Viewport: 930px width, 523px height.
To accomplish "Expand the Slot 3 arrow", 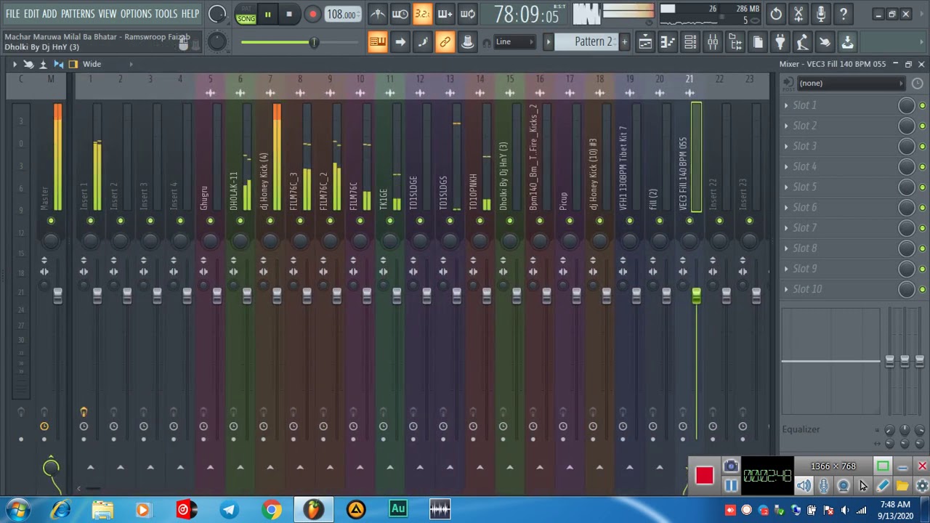I will pos(786,146).
